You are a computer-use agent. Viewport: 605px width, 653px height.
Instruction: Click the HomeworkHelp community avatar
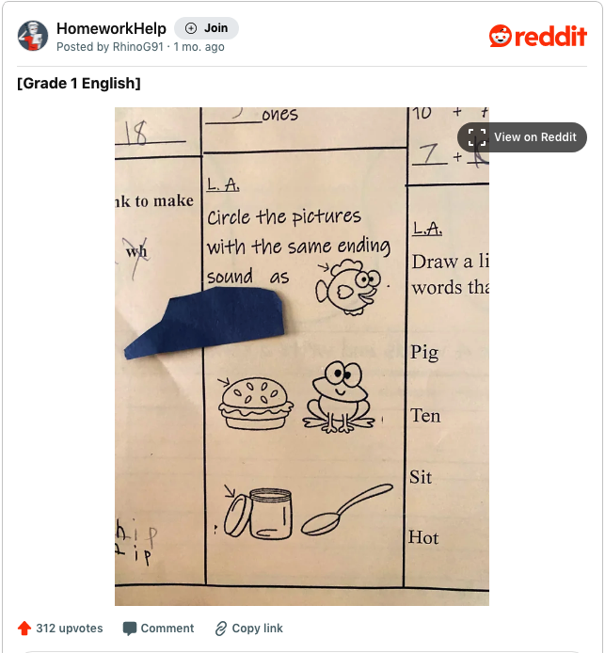click(x=33, y=36)
